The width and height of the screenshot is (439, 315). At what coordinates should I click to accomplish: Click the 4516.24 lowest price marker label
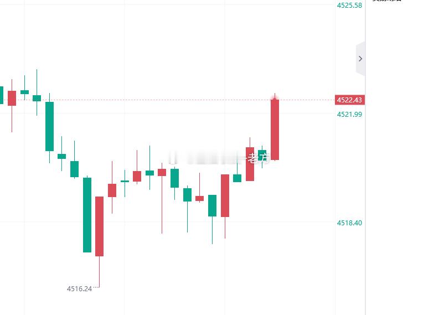point(80,288)
